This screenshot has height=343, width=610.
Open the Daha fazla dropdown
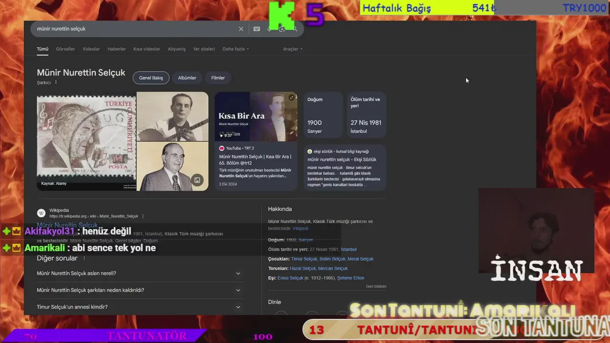(x=235, y=49)
